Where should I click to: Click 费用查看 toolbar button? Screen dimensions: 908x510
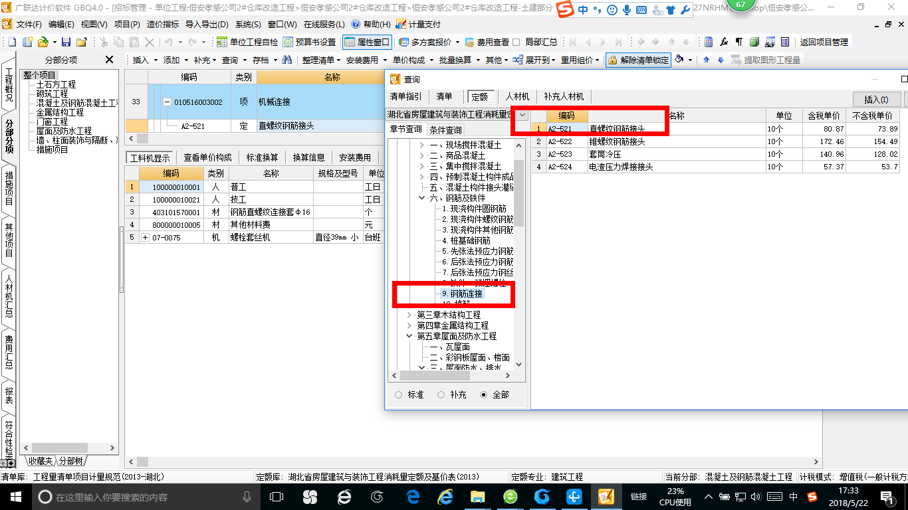pyautogui.click(x=487, y=42)
